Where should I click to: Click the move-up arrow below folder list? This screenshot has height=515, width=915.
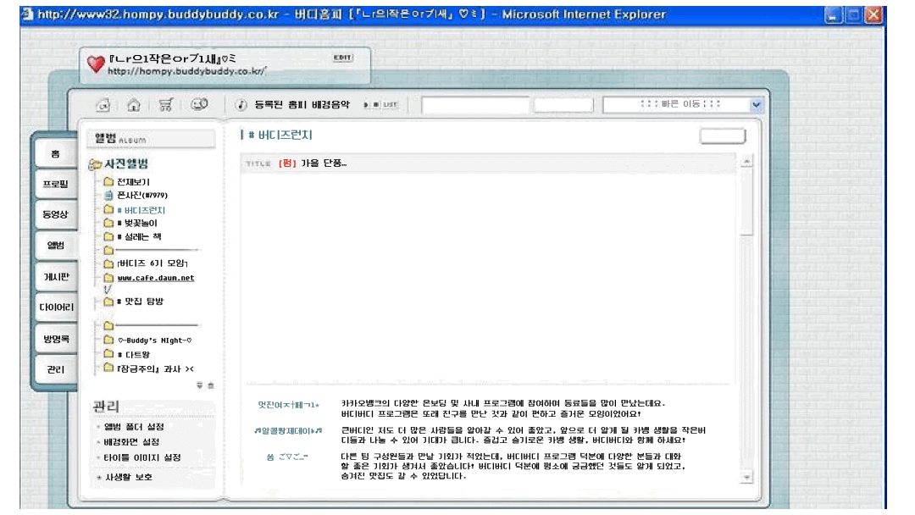tap(211, 385)
